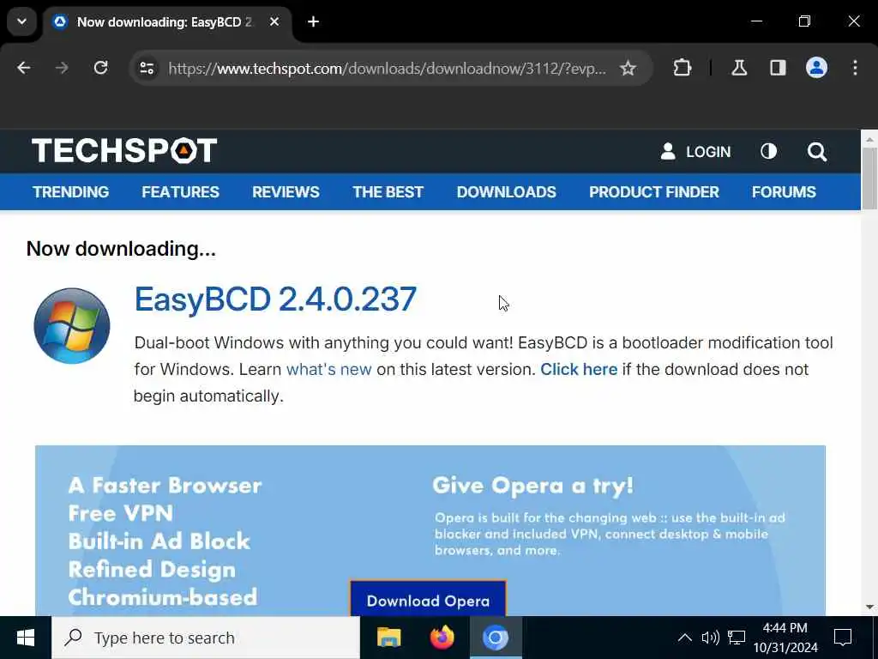Screen dimensions: 878x659
Task: Open Chrome Labs flask icon
Action: coord(739,69)
